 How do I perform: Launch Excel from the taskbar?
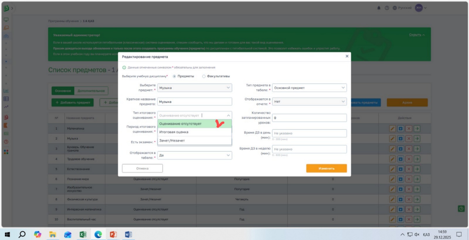point(83,234)
